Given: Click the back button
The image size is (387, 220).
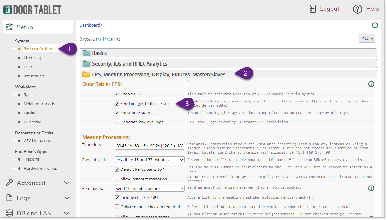Looking at the screenshot, I should (367, 38).
